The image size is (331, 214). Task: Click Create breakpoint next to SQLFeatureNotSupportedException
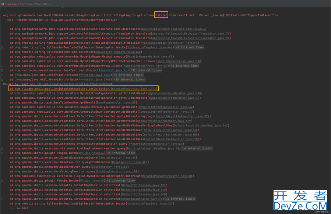101,84
